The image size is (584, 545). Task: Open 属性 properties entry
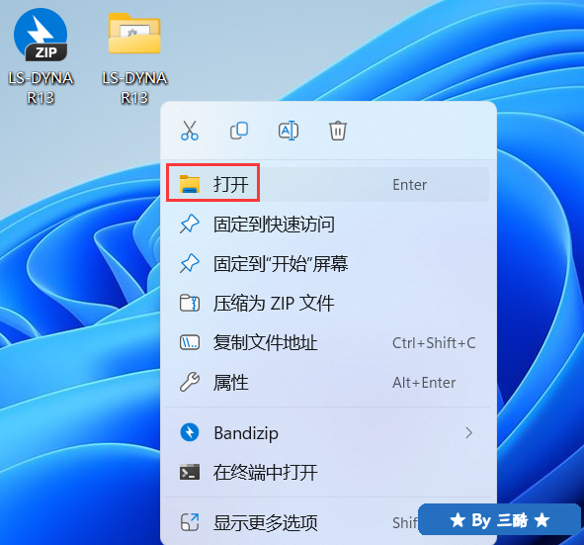click(x=327, y=383)
